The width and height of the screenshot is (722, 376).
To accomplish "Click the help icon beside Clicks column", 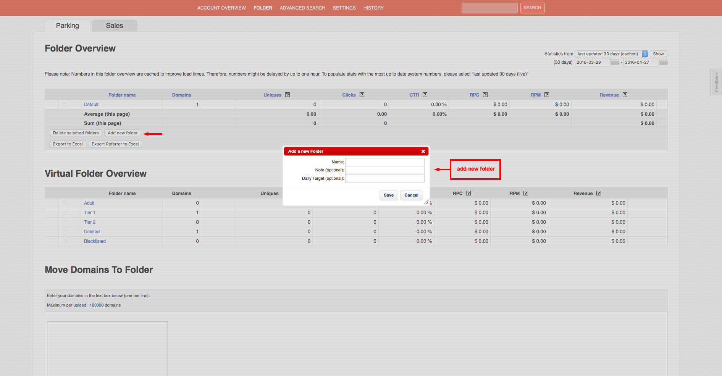I will click(x=362, y=95).
